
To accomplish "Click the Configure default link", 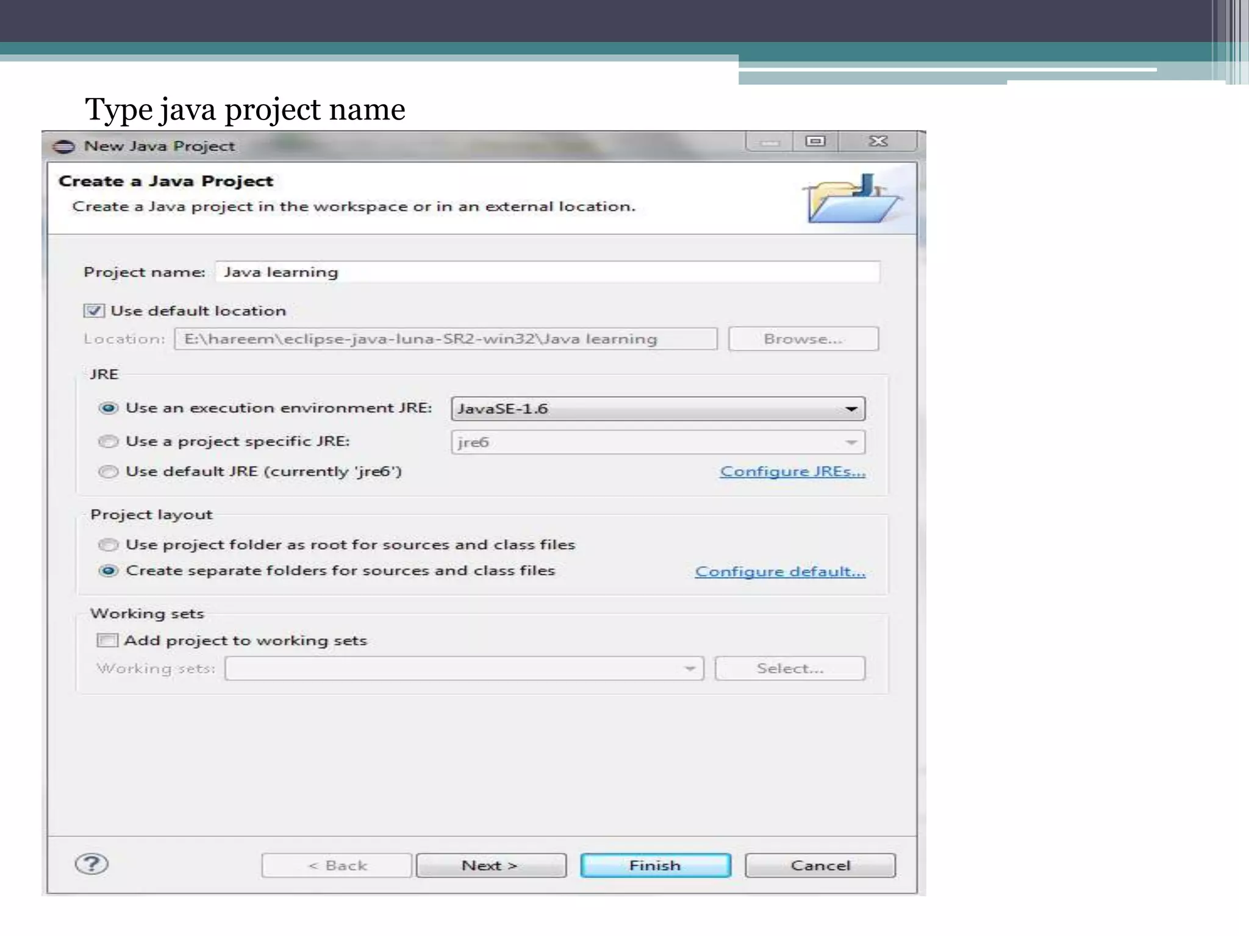I will [779, 572].
